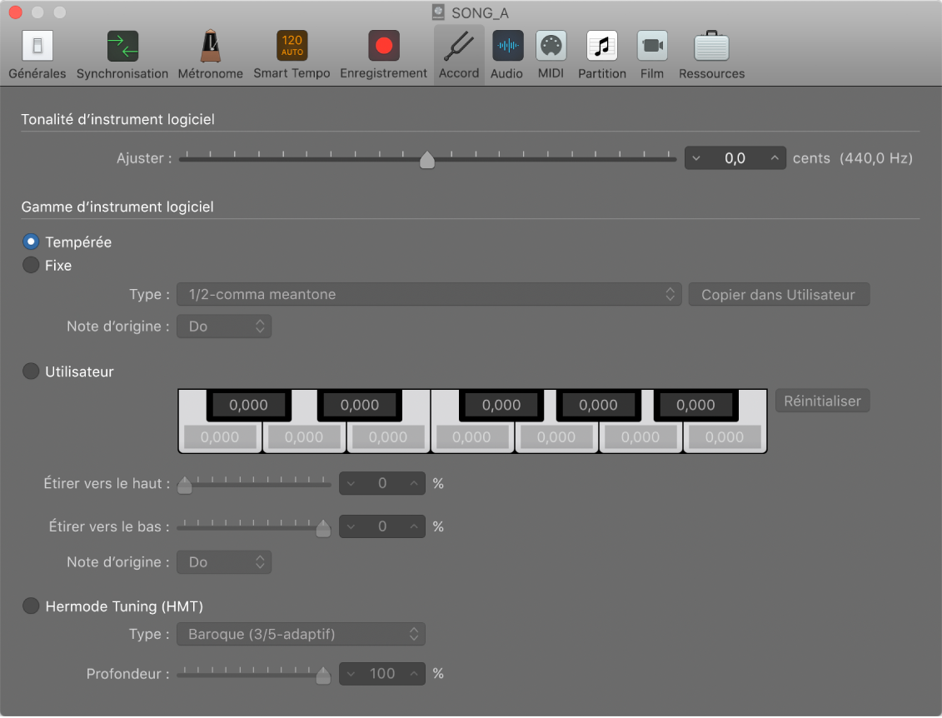Click the fourth black key detune field
Image resolution: width=942 pixels, height=718 pixels.
click(598, 405)
